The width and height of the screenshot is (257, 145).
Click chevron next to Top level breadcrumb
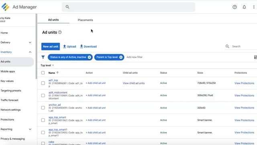53,65
